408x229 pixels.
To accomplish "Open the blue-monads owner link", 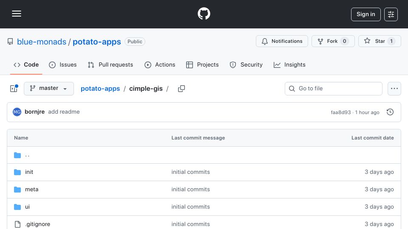I will (x=42, y=42).
